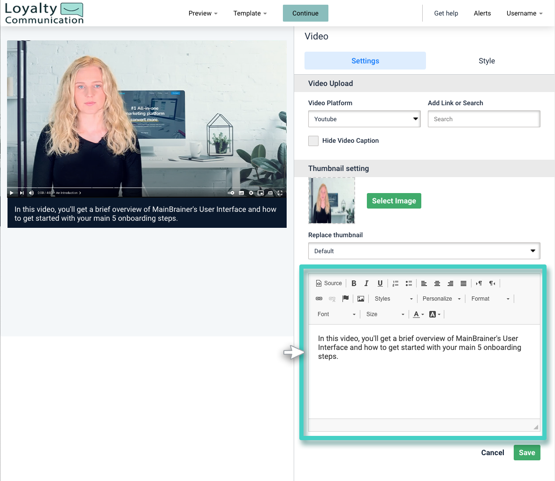The width and height of the screenshot is (555, 481).
Task: Open the Template menu
Action: pyautogui.click(x=250, y=13)
